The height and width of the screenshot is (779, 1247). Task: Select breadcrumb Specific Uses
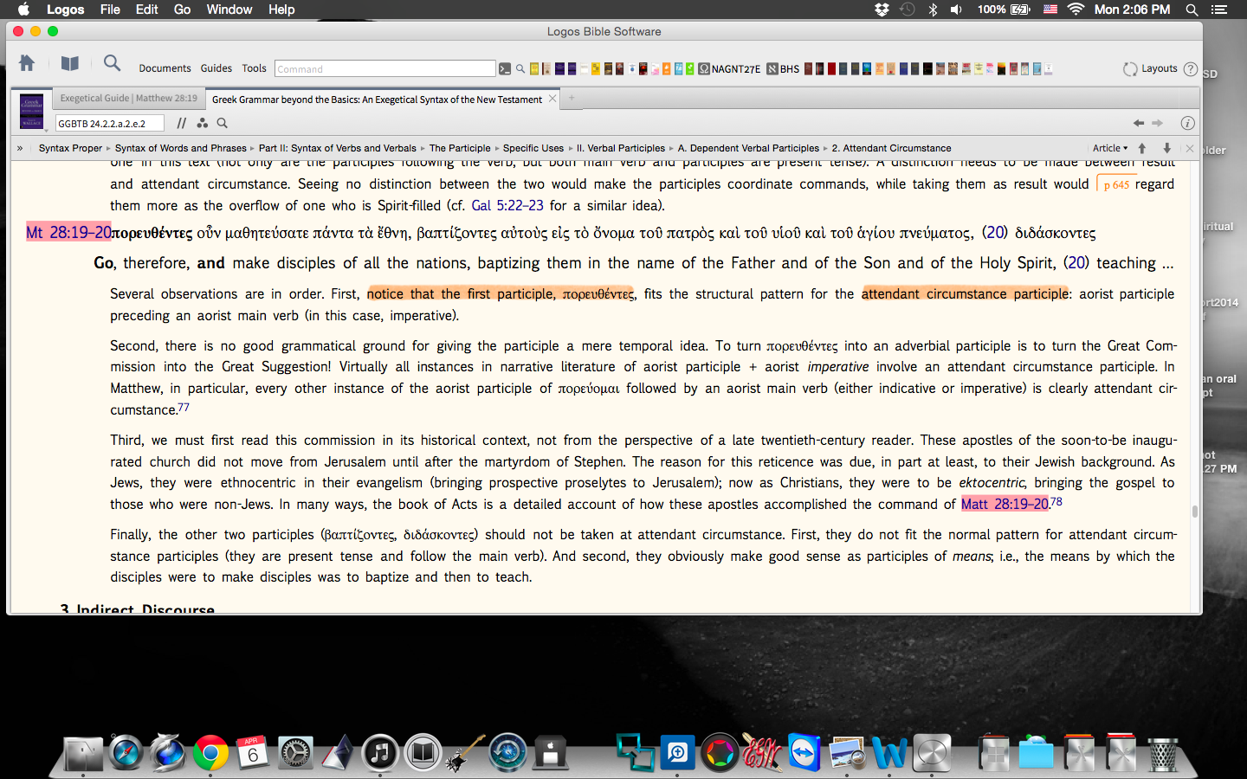coord(533,148)
